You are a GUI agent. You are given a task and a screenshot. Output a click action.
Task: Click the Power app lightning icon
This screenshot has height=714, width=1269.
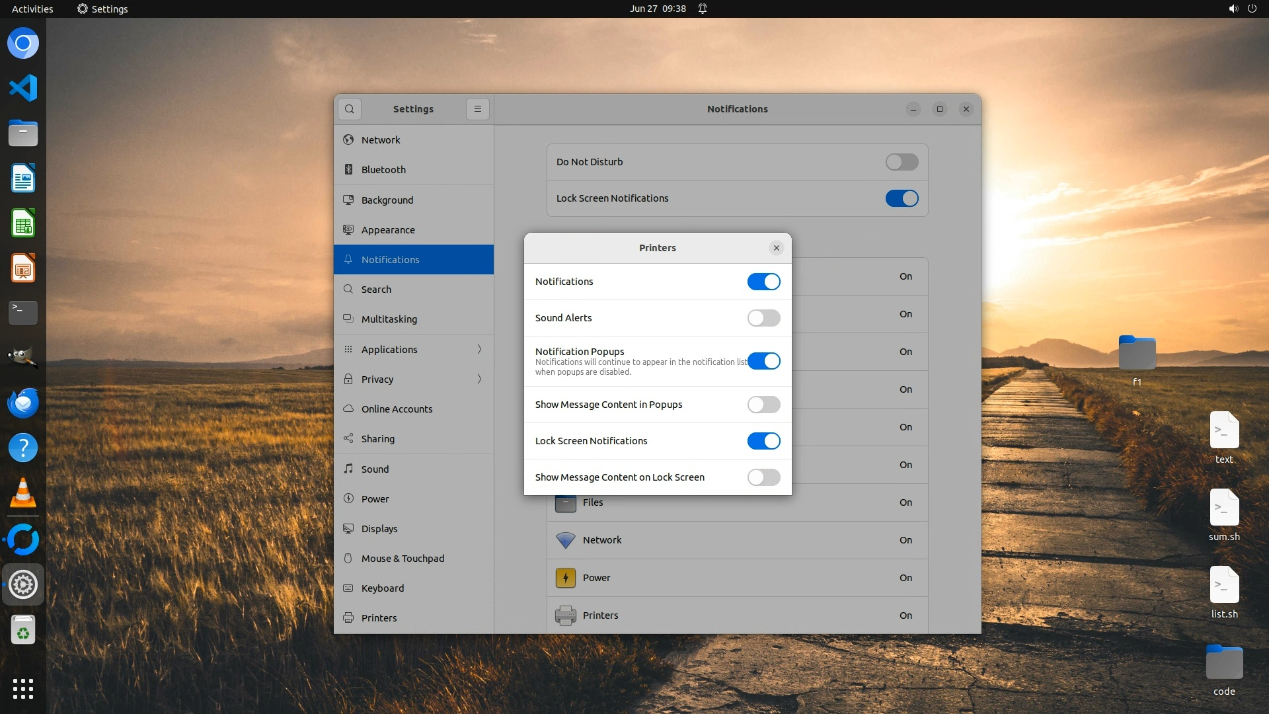pos(565,578)
